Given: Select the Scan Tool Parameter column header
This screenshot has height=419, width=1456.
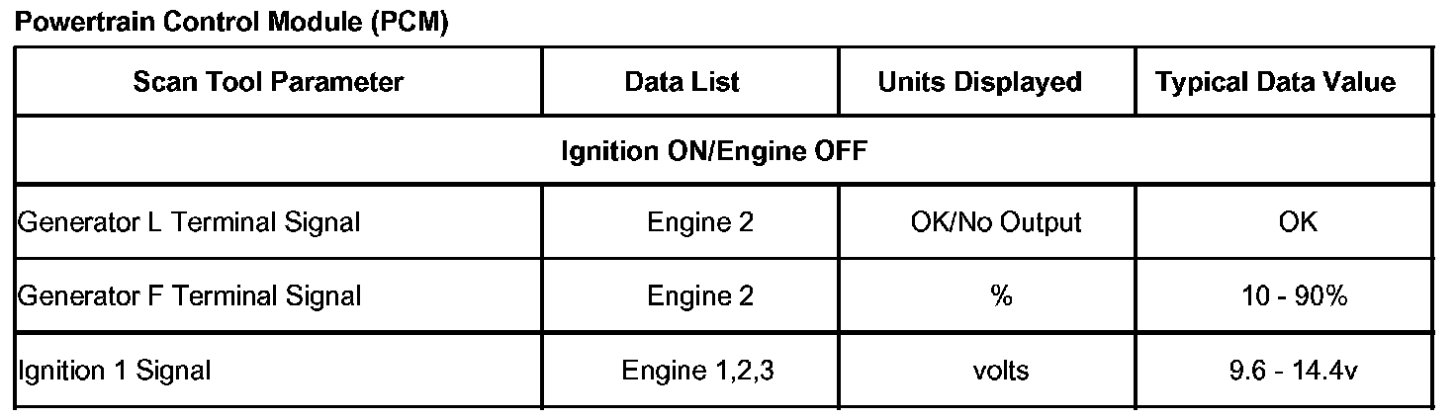Looking at the screenshot, I should tap(268, 82).
